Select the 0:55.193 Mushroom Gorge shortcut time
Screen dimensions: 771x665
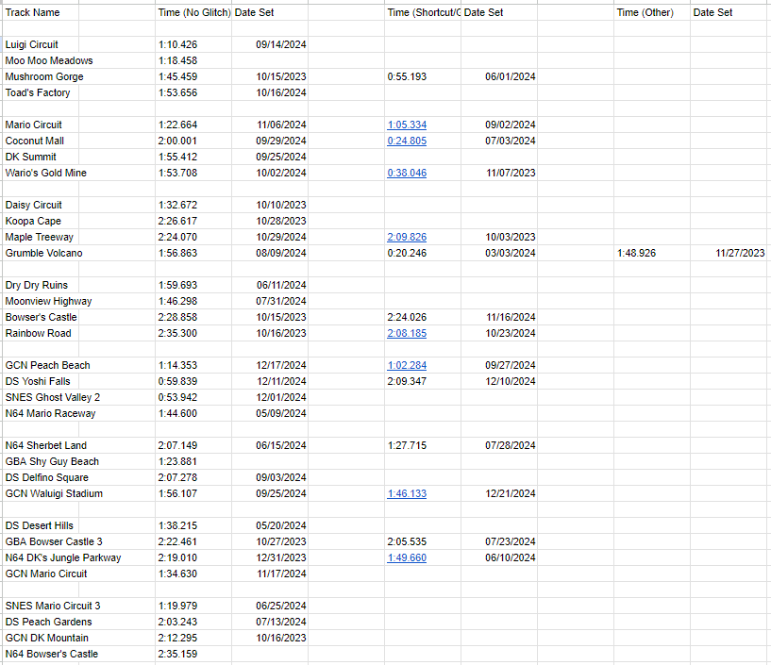423,76
